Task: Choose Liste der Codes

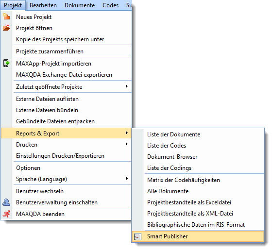Action: [198, 146]
